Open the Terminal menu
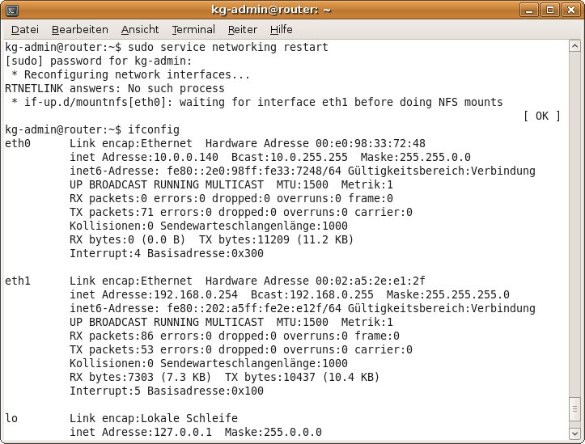The image size is (585, 444). pos(193,29)
